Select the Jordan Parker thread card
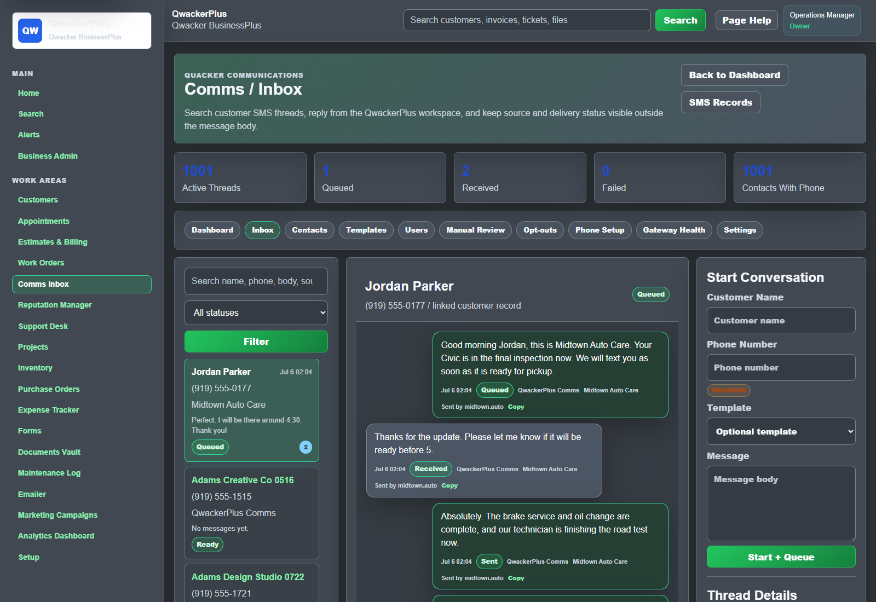Screen dimensions: 876x602 [252, 410]
